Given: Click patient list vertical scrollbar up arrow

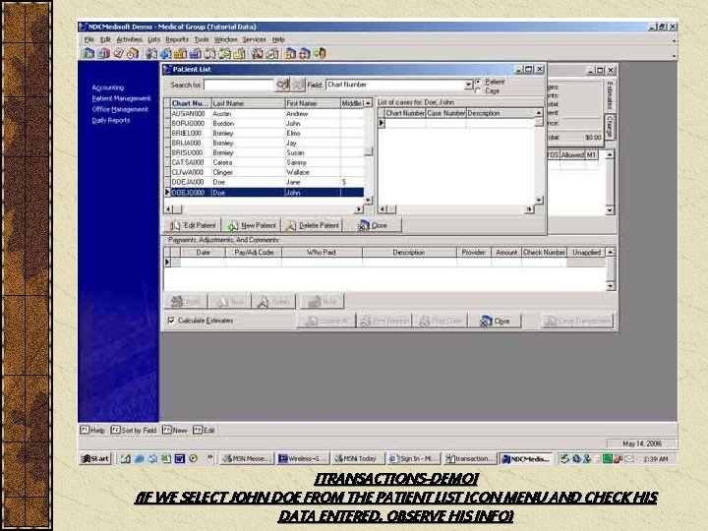Looking at the screenshot, I should pos(369,103).
